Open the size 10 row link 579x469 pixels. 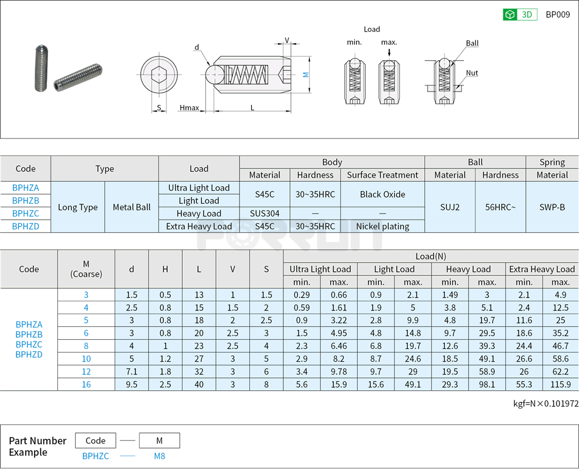pos(86,359)
